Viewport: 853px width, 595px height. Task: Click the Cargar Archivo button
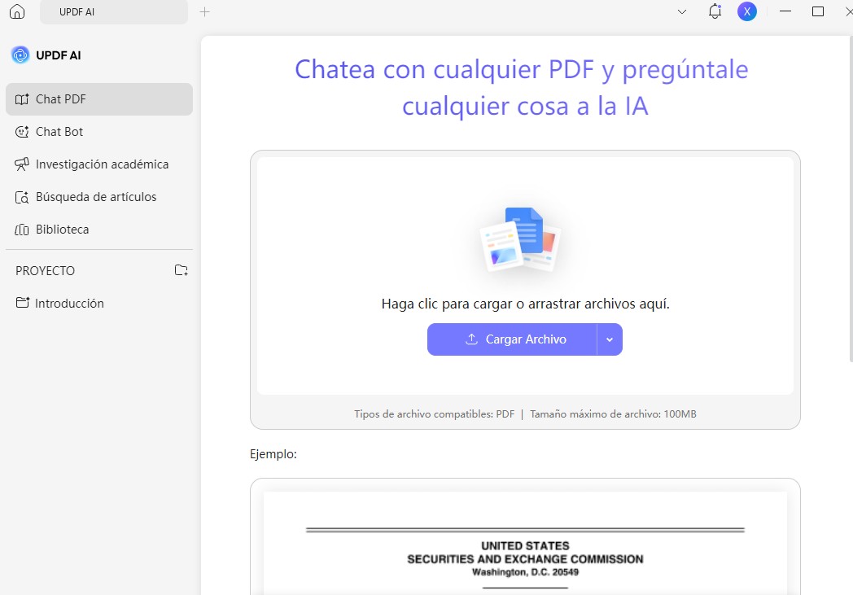(512, 339)
